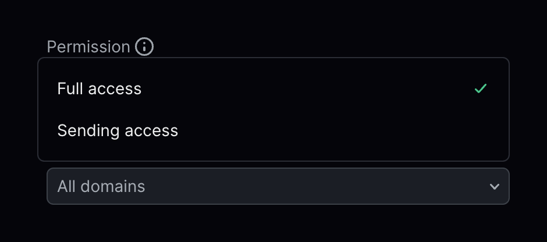
Task: Switch permission to Sending access
Action: click(x=118, y=131)
